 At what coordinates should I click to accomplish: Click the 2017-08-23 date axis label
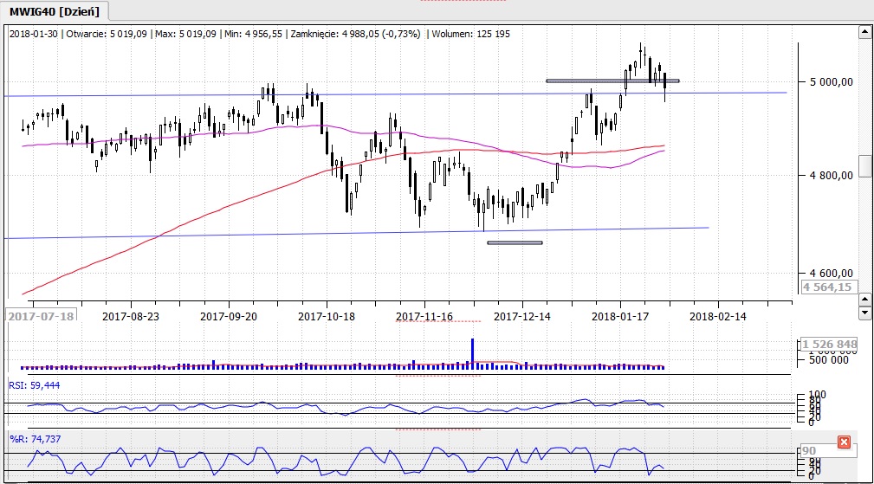[x=131, y=316]
